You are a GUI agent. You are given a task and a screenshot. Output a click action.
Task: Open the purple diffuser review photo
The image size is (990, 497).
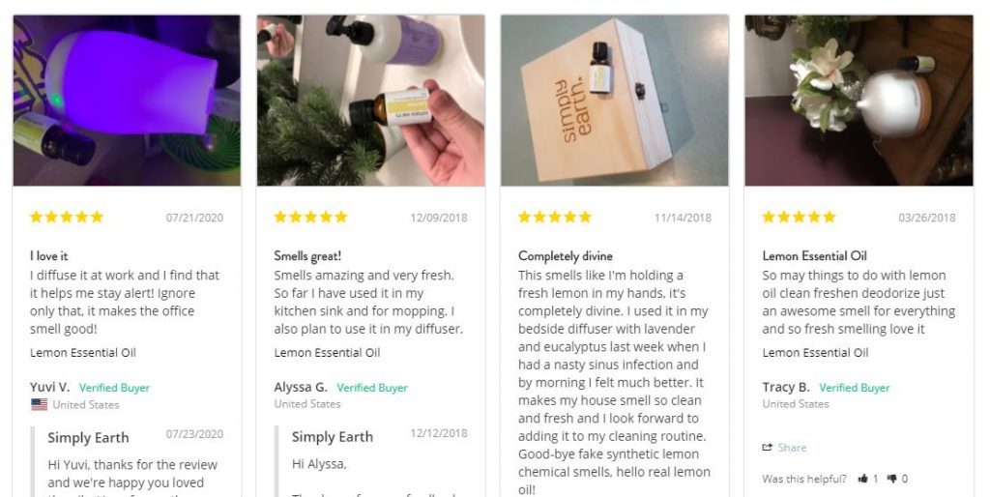pos(127,101)
